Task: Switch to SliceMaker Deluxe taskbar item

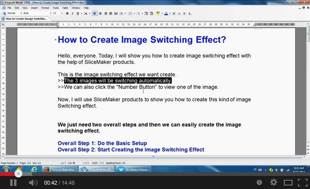Action: (x=134, y=170)
